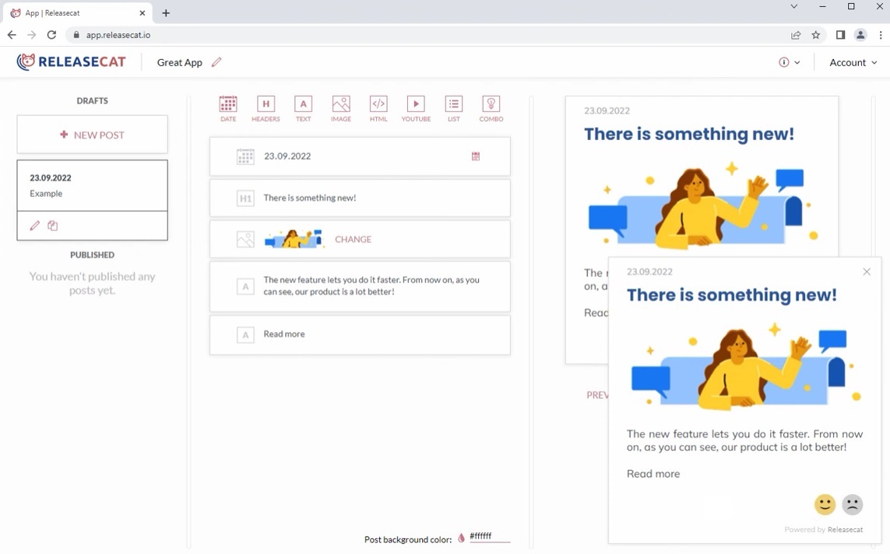The width and height of the screenshot is (890, 554).
Task: Insert a Combo block
Action: point(491,108)
